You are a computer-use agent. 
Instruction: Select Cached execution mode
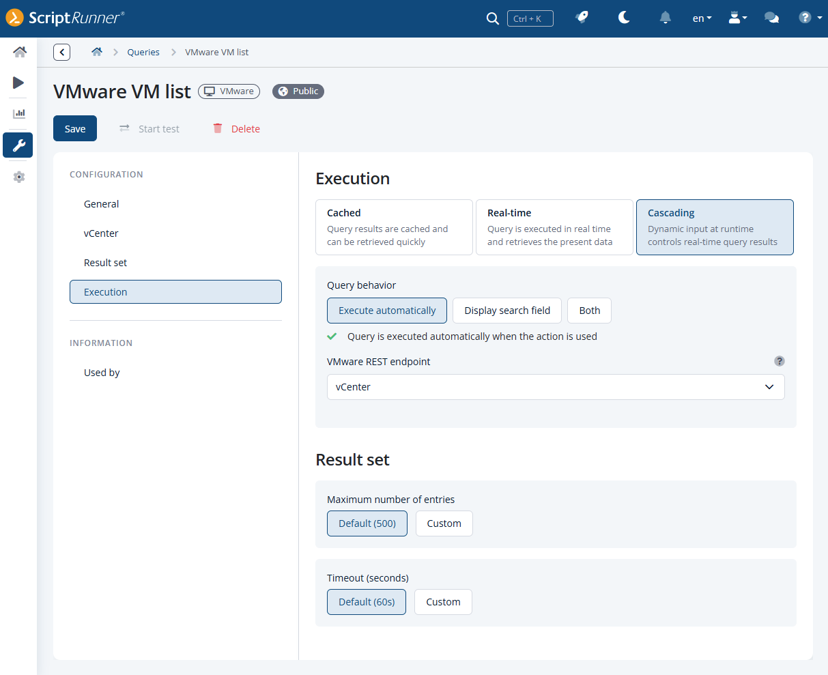(x=394, y=227)
